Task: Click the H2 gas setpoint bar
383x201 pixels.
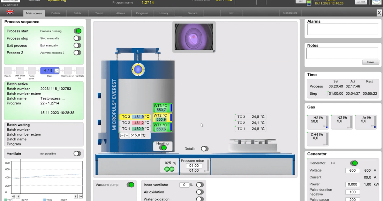Action: [x=327, y=122]
